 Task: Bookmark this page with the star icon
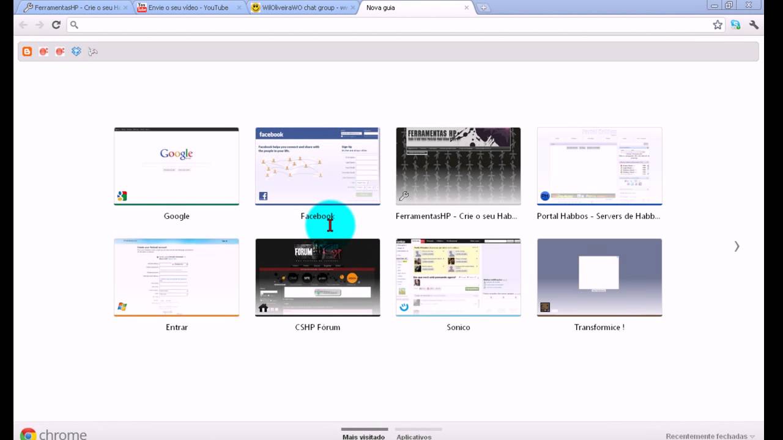click(x=718, y=25)
